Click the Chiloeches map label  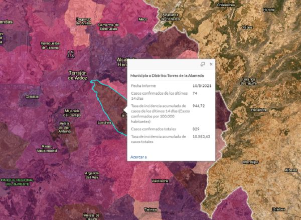pos(226,5)
